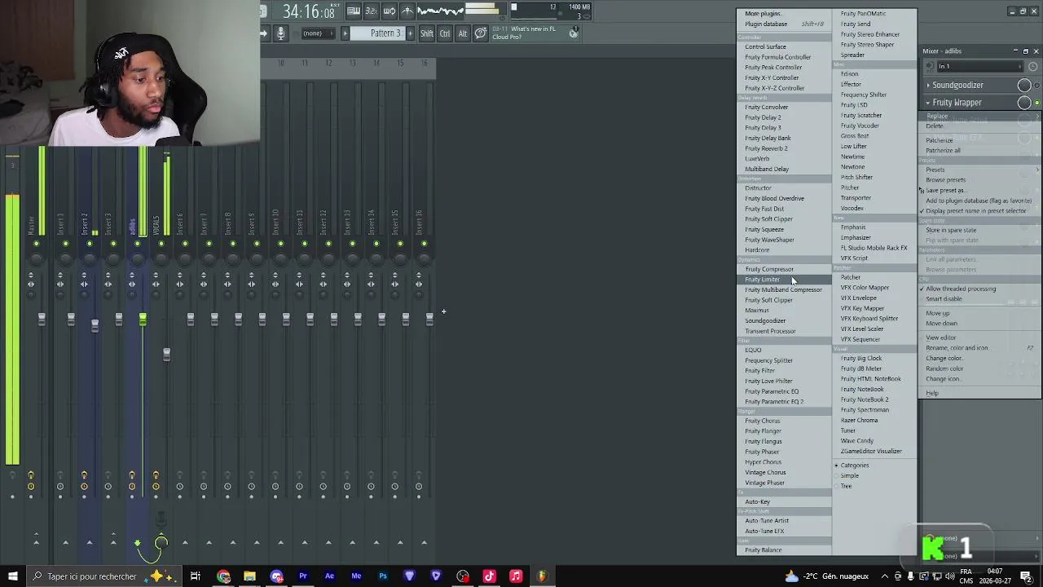Toggle Allow threaded processing option
This screenshot has width=1043, height=587.
(980, 289)
